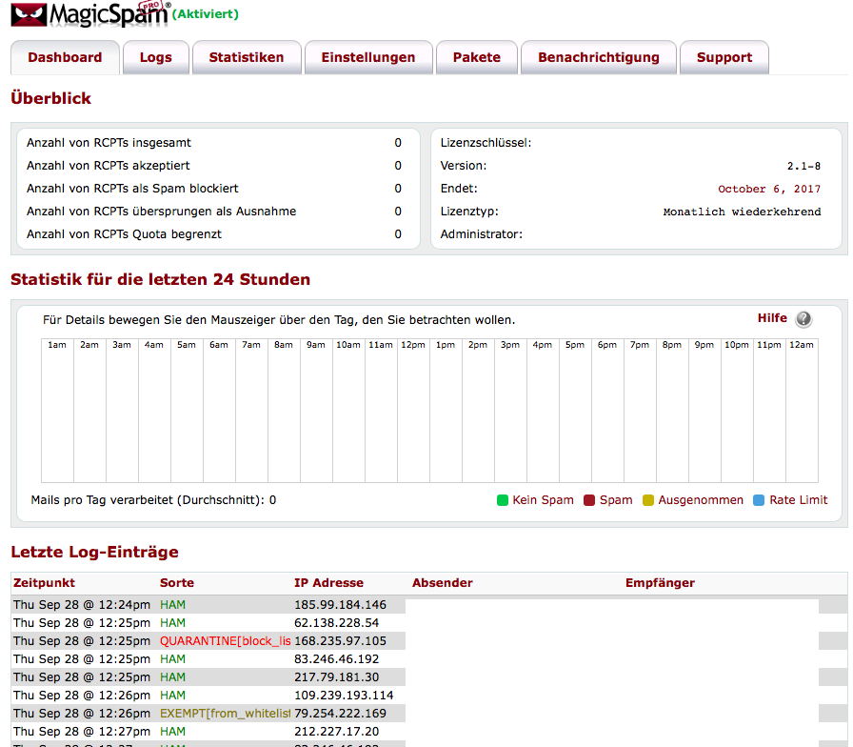The height and width of the screenshot is (747, 853).
Task: Click the IP address 185.99.184.146
Action: (340, 605)
